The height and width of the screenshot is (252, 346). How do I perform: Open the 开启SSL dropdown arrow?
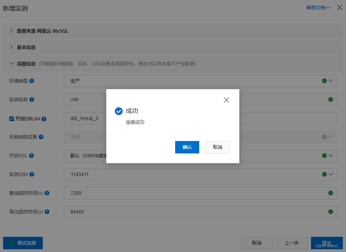(330, 156)
